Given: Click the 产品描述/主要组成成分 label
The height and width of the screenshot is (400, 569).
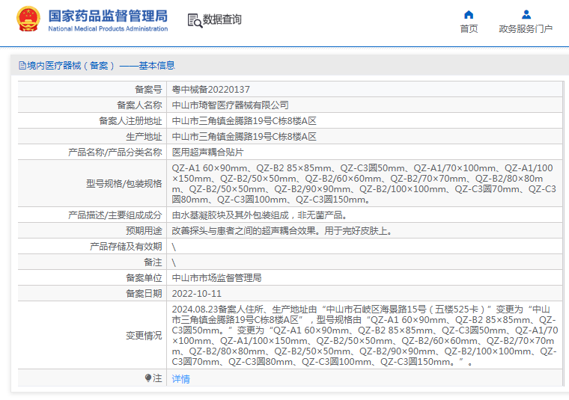Looking at the screenshot, I should coord(115,215).
